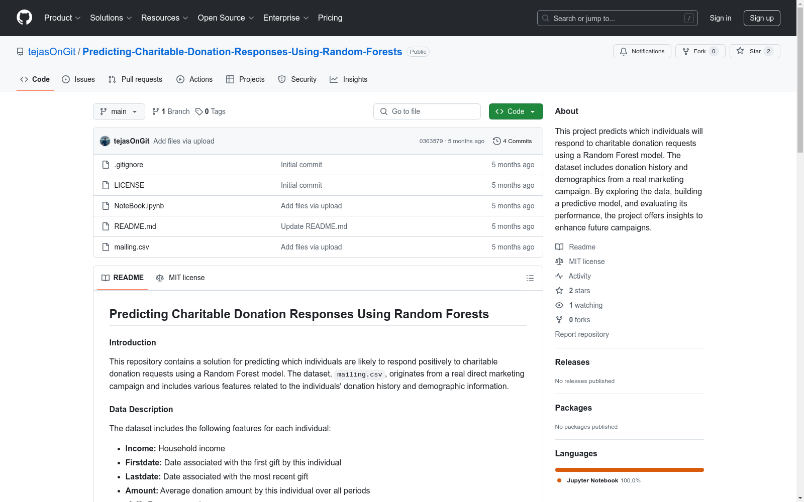Click the tag icon next to 0 Tags
The height and width of the screenshot is (502, 804).
(x=199, y=111)
